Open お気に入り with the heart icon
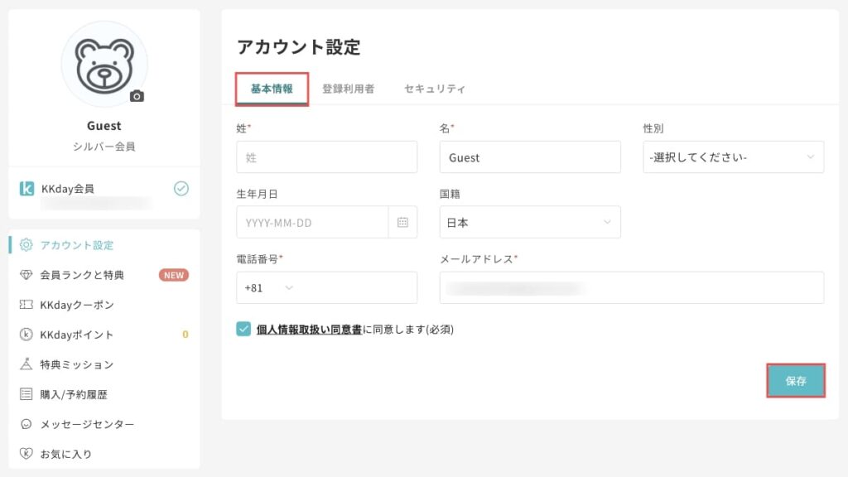Viewport: 848px width, 477px height. click(26, 451)
